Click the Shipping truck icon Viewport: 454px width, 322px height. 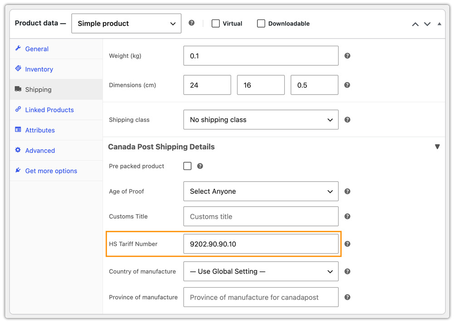(x=18, y=89)
